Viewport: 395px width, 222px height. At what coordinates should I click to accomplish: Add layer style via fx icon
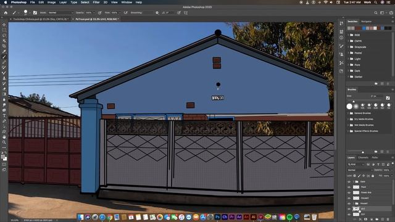360,220
